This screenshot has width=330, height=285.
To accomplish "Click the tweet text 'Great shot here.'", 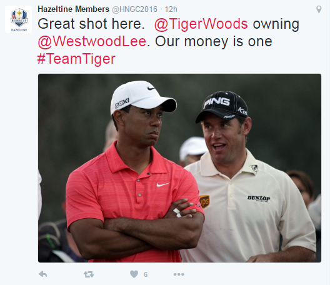I will tap(91, 24).
